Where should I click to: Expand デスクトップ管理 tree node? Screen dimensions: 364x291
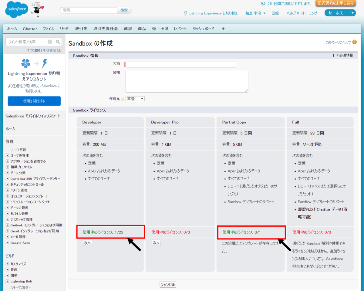7,219
